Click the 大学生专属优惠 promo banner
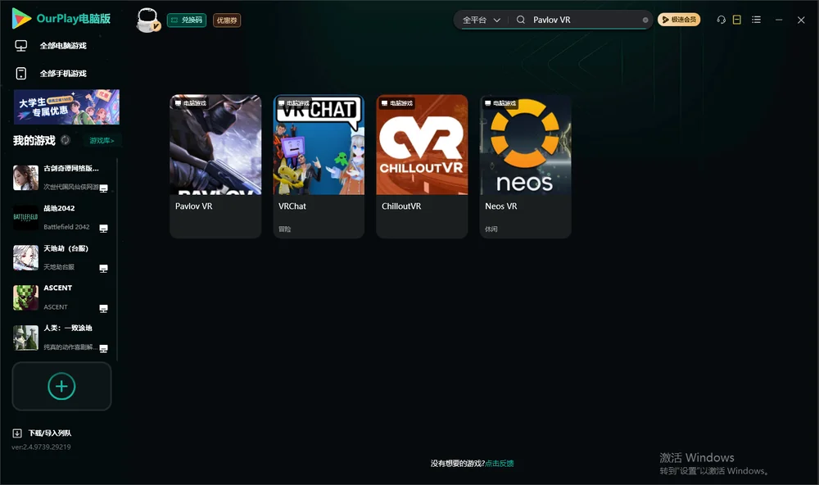The image size is (819, 485). click(66, 107)
